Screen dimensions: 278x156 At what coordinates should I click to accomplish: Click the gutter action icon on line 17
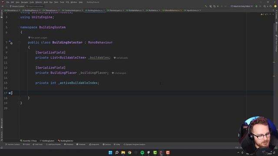(x=10, y=93)
